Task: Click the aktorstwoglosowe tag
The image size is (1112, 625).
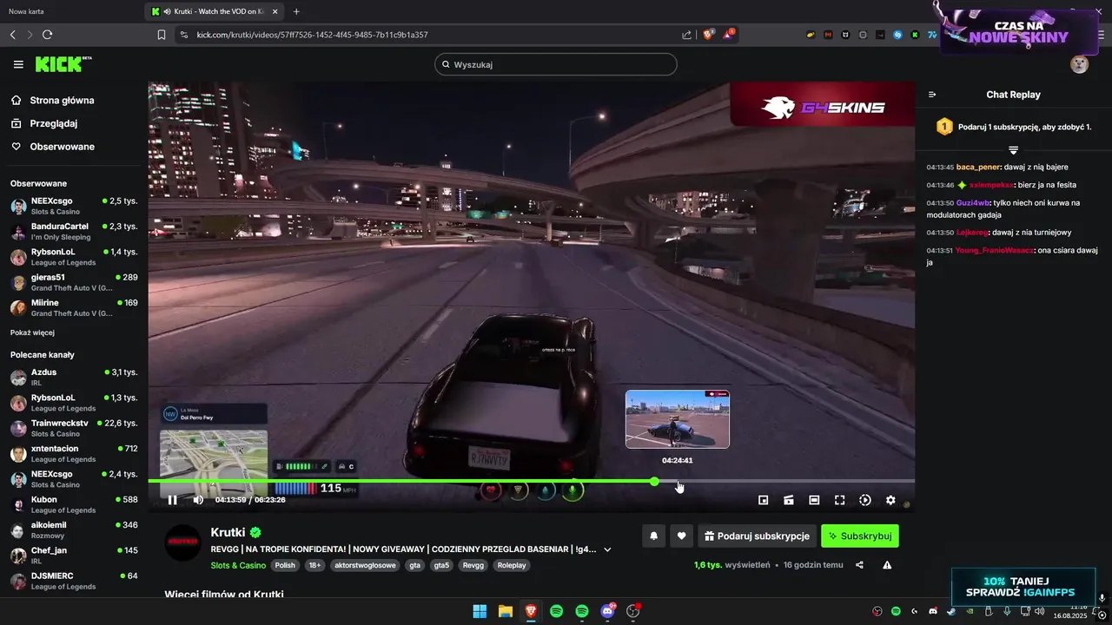Action: [365, 565]
